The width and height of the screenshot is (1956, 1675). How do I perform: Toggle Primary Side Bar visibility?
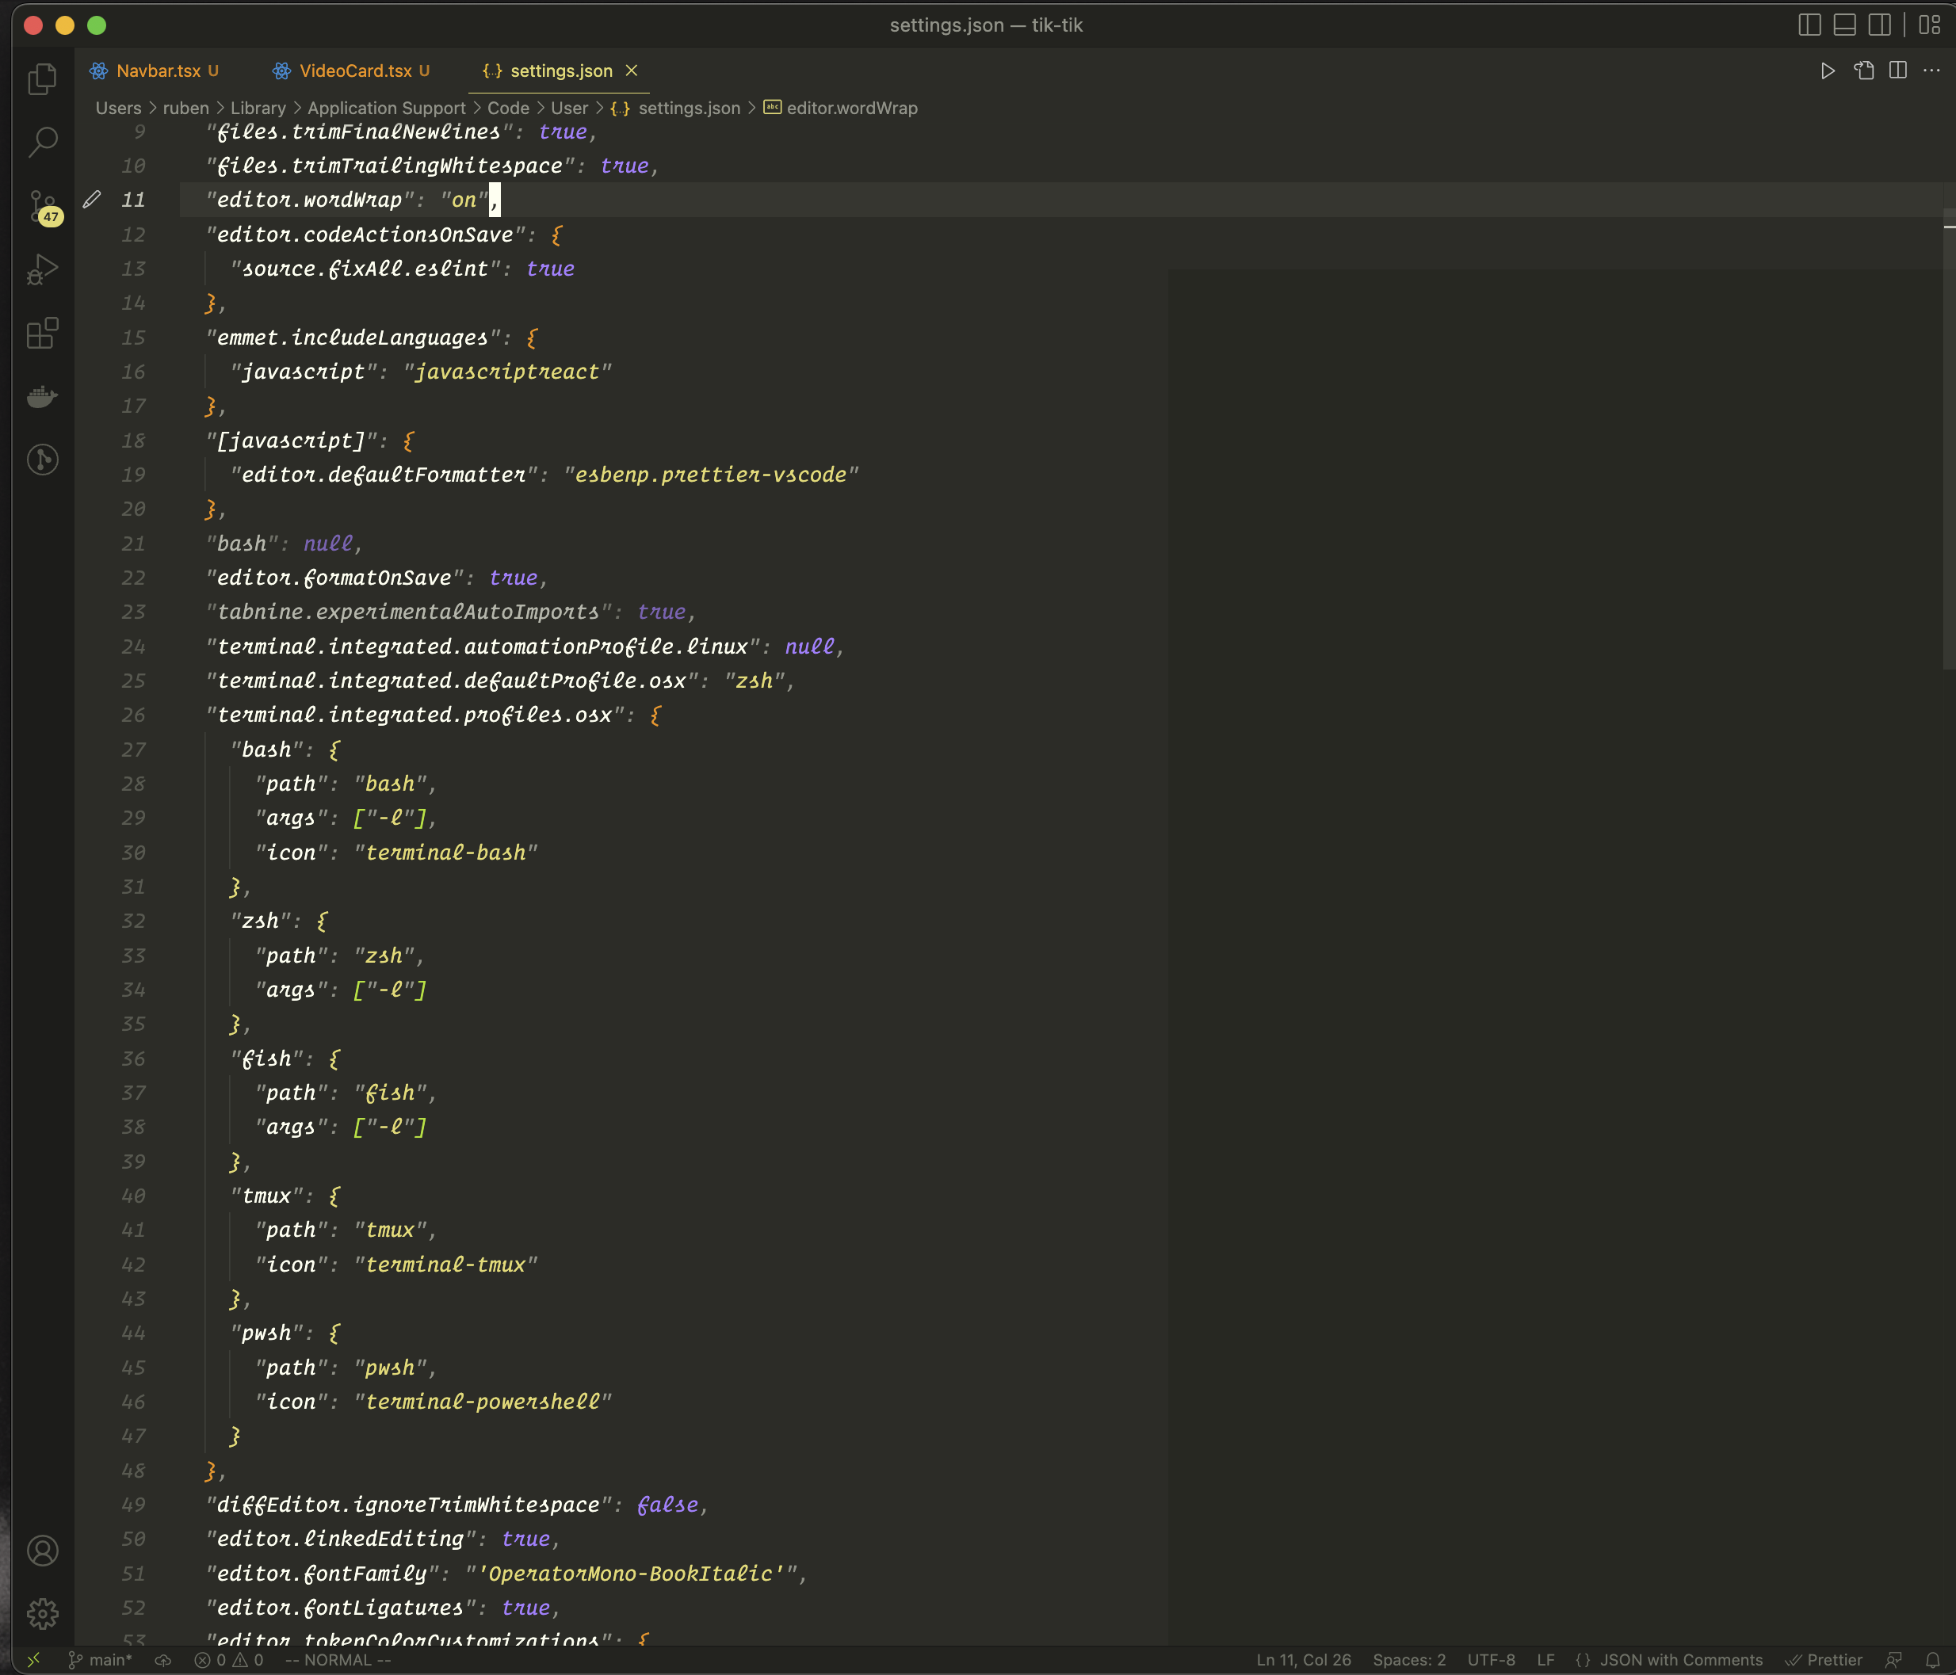1809,25
